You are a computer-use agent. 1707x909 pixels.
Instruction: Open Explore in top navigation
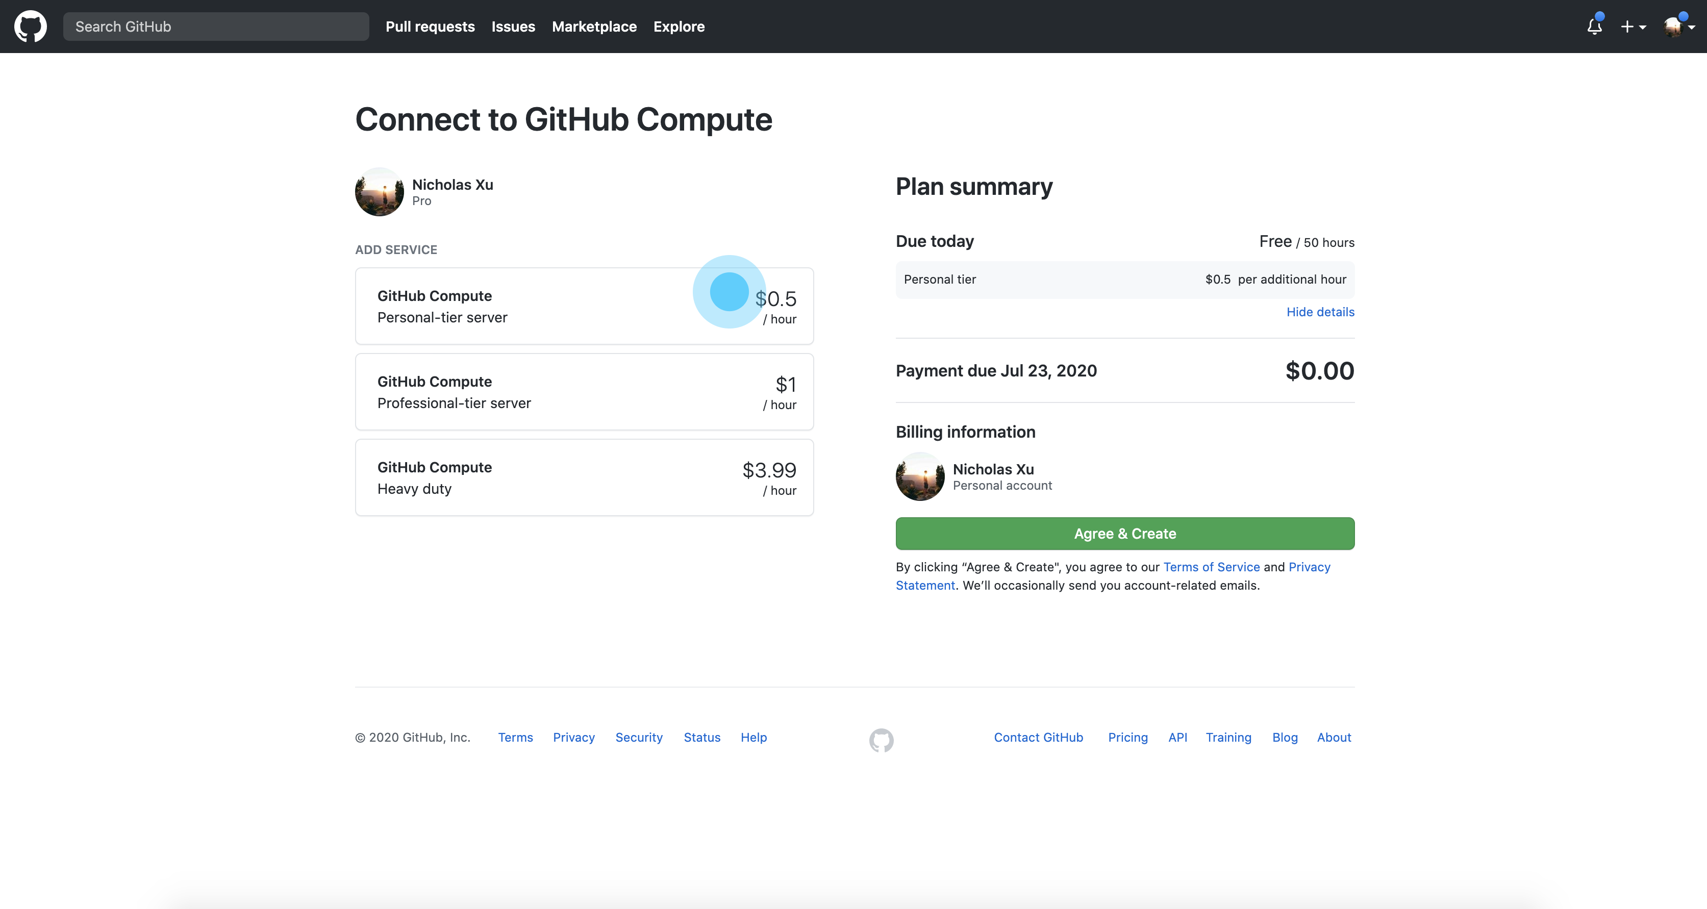679,27
